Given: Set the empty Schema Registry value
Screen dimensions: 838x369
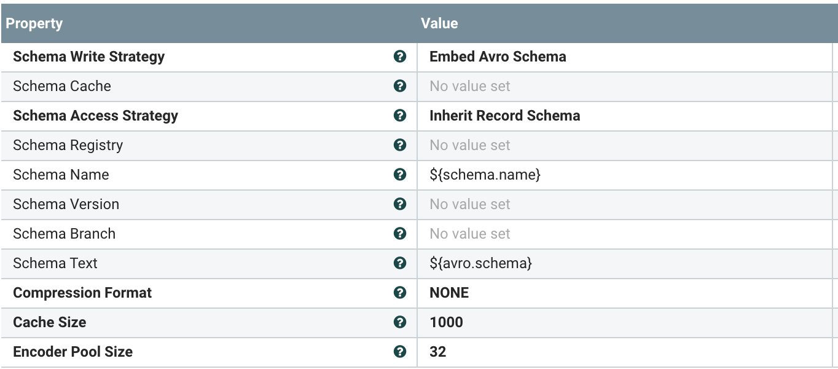Looking at the screenshot, I should coord(470,145).
